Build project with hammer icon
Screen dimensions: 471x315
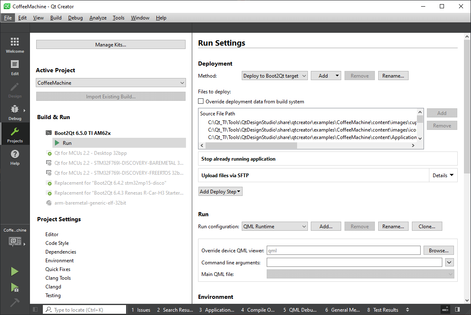pyautogui.click(x=15, y=303)
